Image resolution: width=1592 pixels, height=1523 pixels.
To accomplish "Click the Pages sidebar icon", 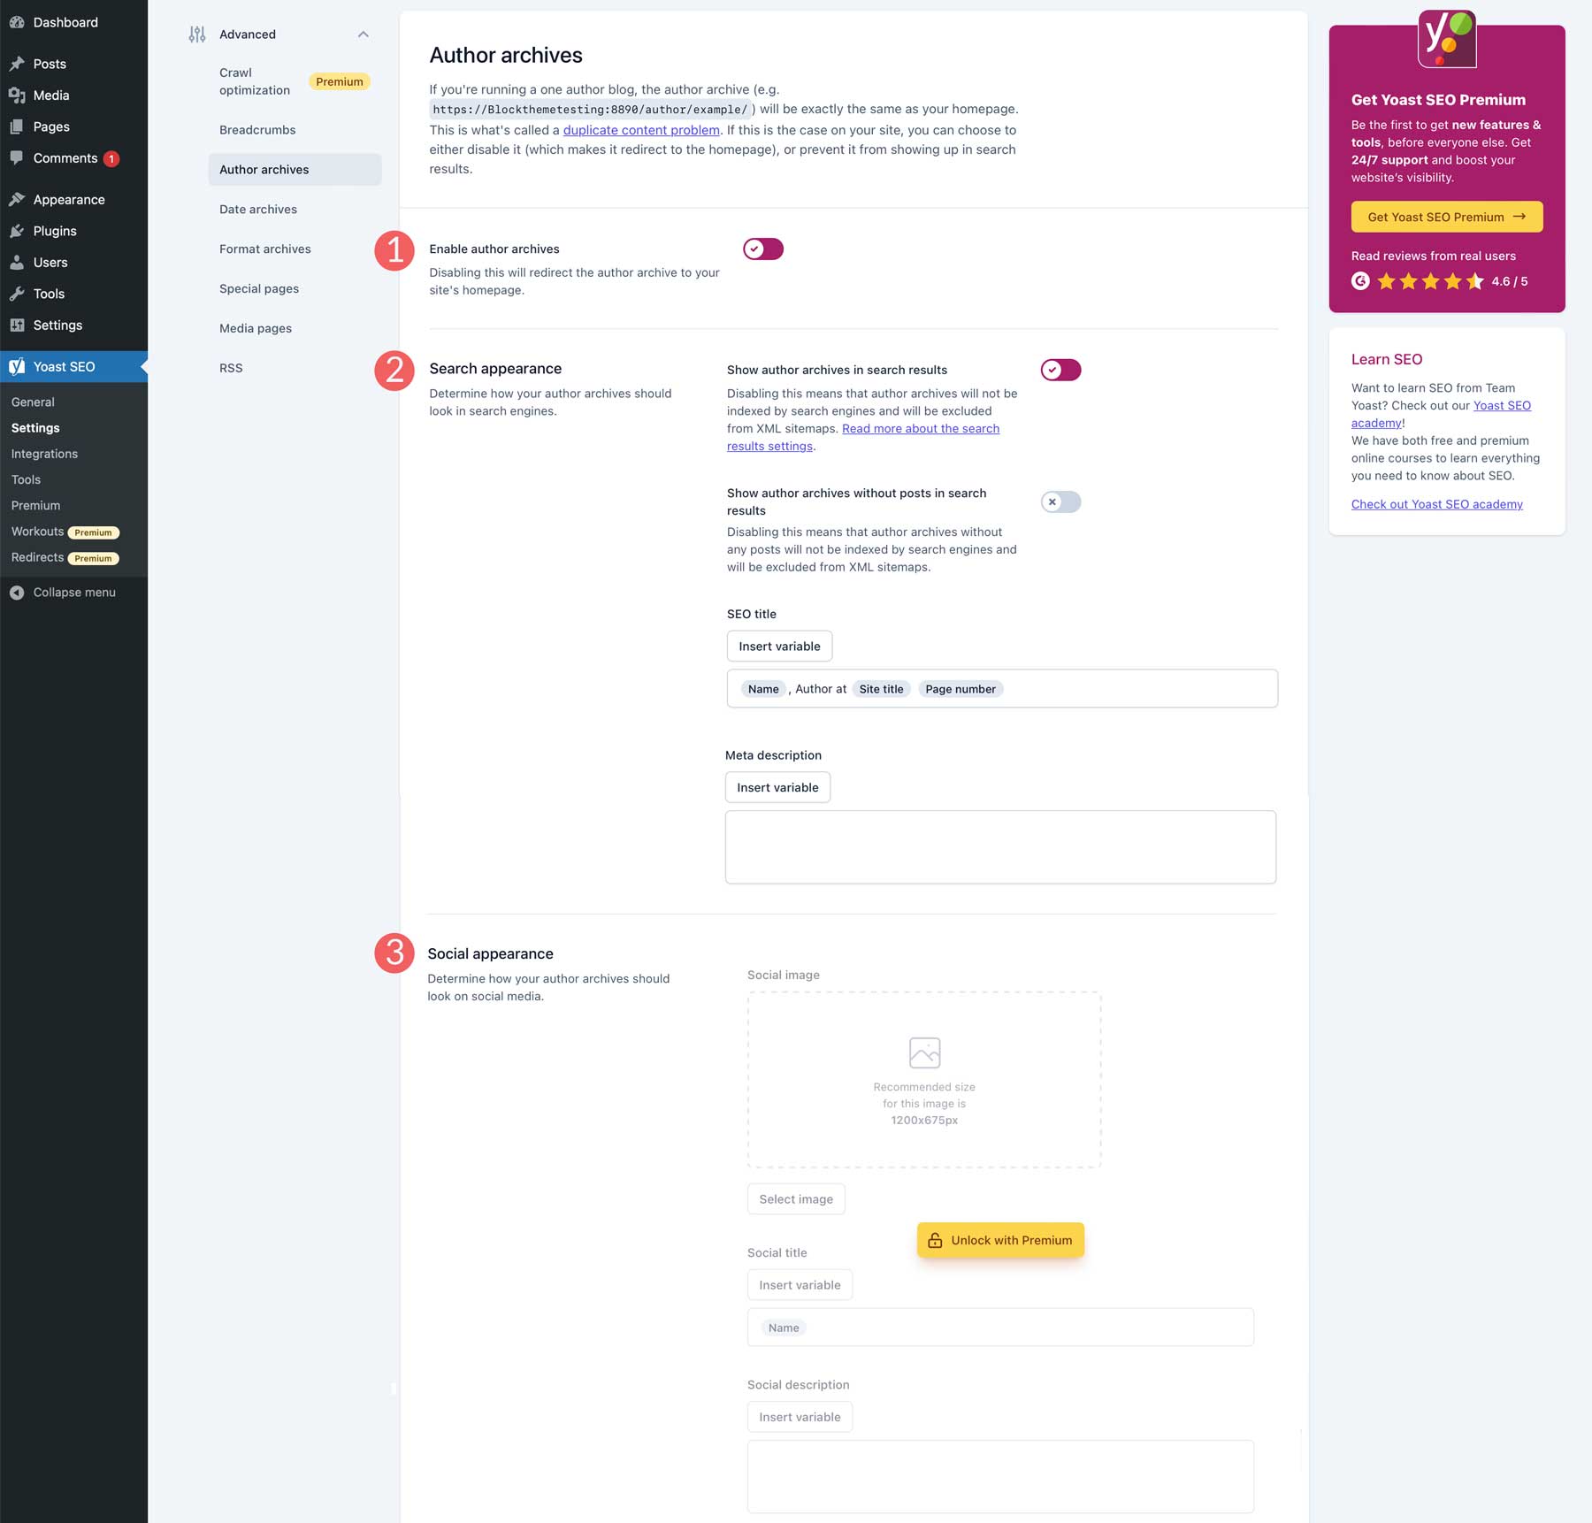I will (x=17, y=126).
